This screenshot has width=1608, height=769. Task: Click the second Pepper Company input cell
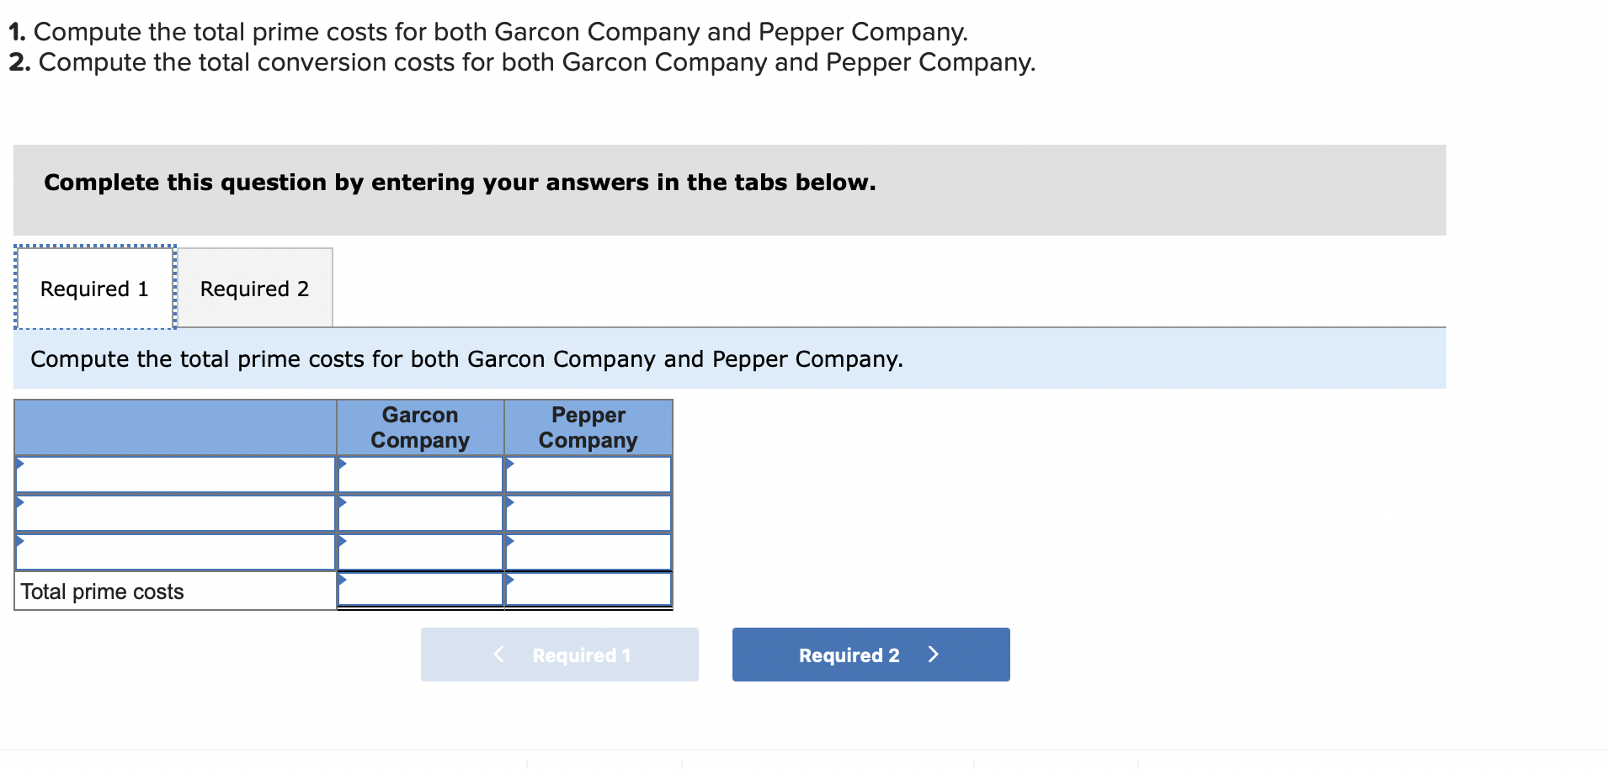[588, 514]
